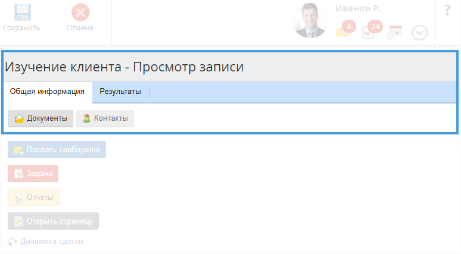Click the red Задача button

coord(33,173)
